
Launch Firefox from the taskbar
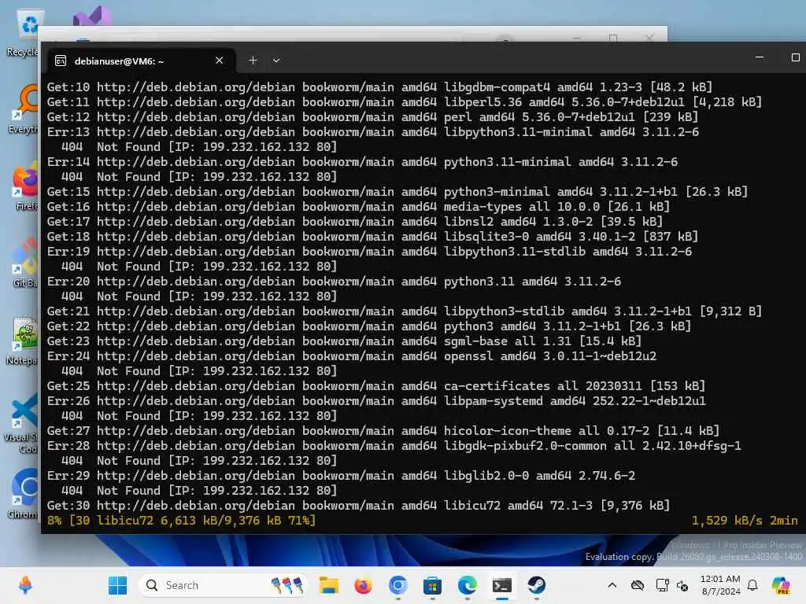click(x=363, y=585)
